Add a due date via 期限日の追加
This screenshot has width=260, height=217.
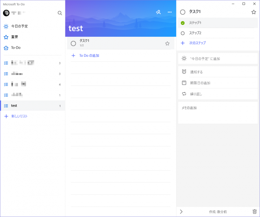tap(218, 83)
